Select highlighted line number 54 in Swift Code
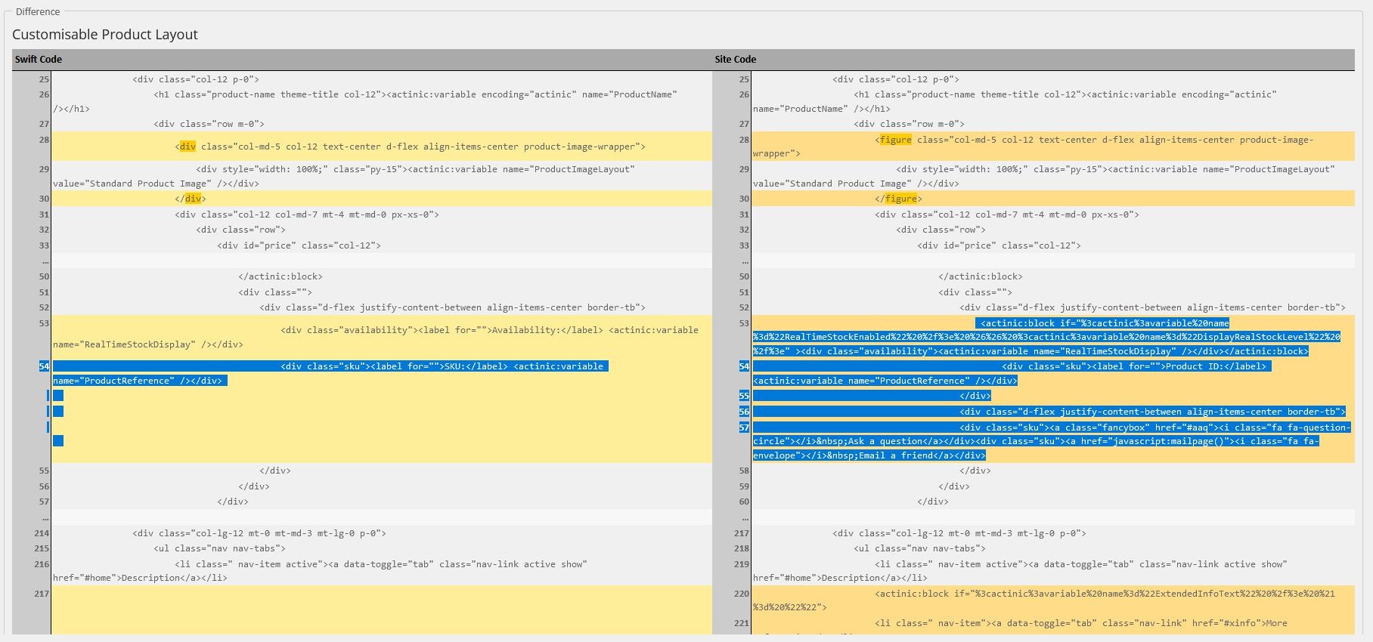The height and width of the screenshot is (642, 1373). (x=44, y=366)
